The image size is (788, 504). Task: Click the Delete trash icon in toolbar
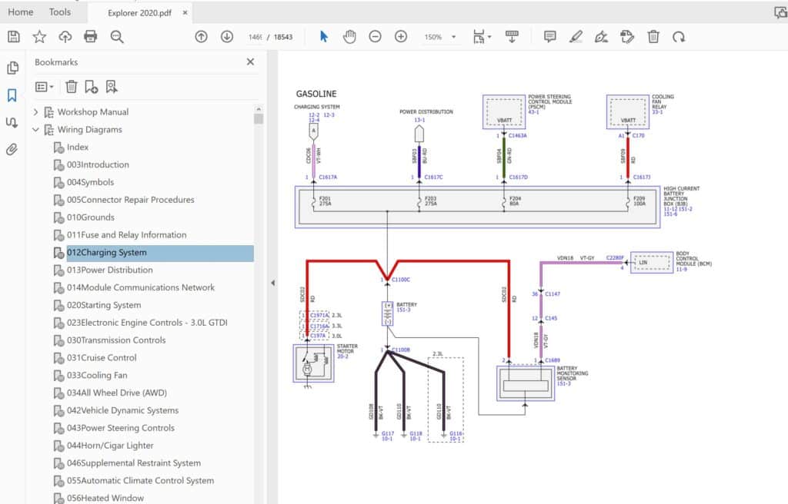tap(653, 37)
